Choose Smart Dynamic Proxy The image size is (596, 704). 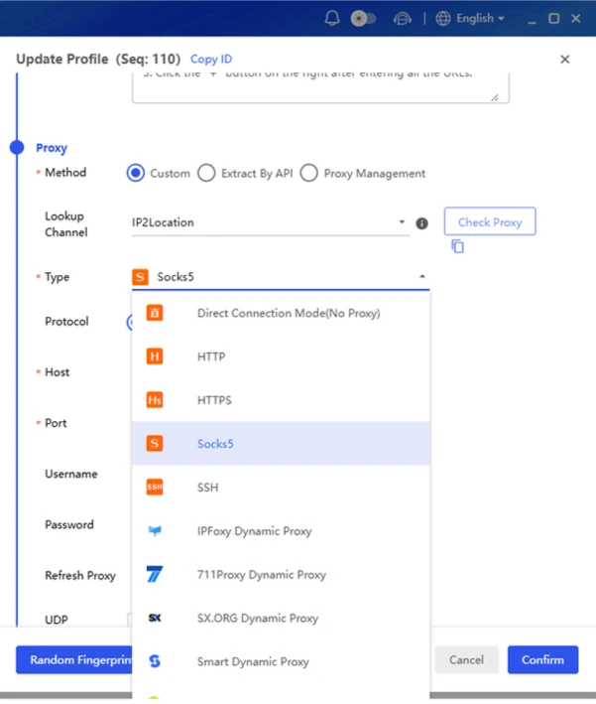pos(281,661)
